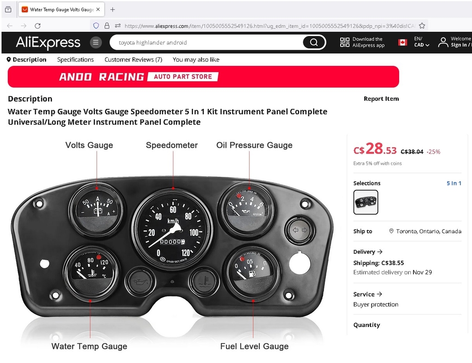Go to You may also like
Image resolution: width=472 pixels, height=363 pixels.
[196, 60]
